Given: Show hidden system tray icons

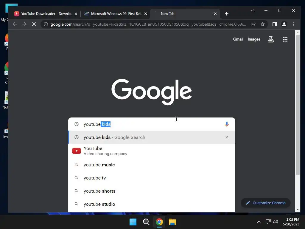Looking at the screenshot, I should pyautogui.click(x=259, y=222).
